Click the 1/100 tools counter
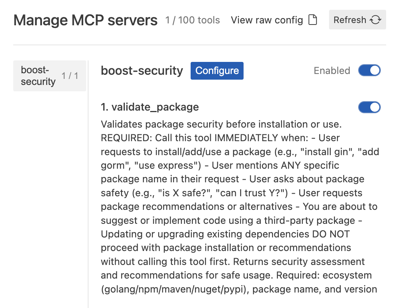The image size is (413, 308). pyautogui.click(x=193, y=20)
